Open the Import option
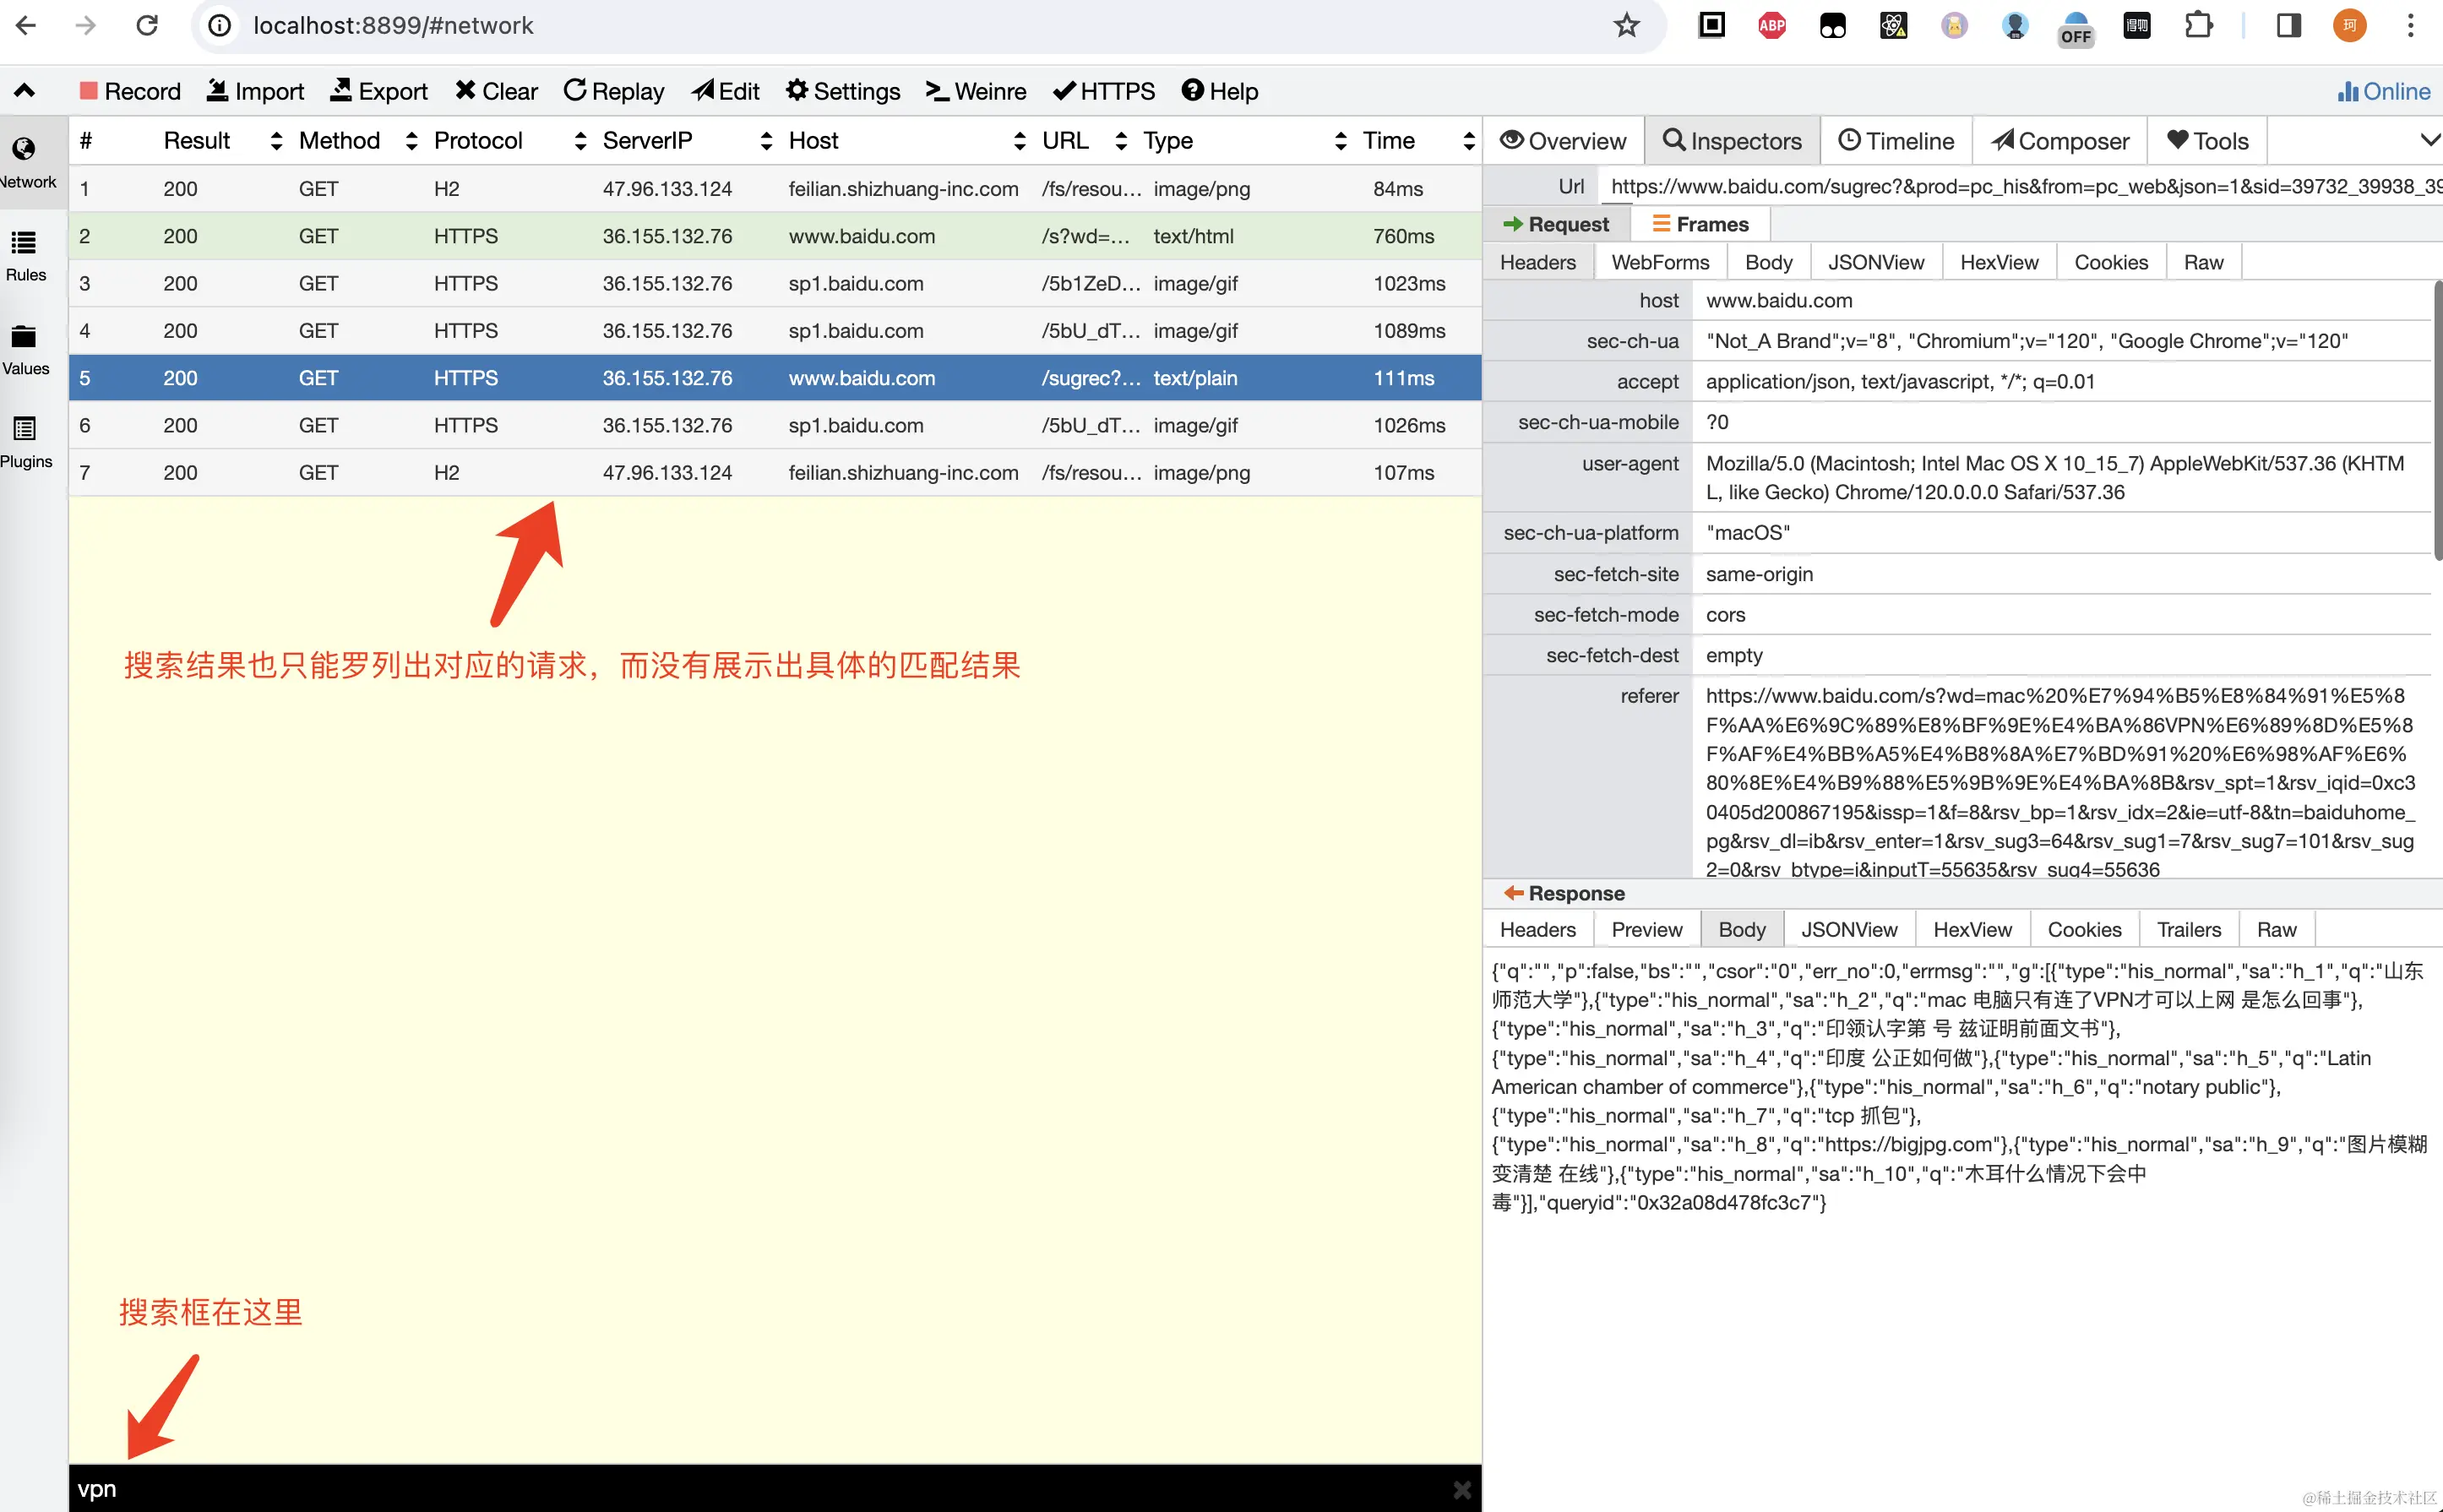 click(x=255, y=91)
